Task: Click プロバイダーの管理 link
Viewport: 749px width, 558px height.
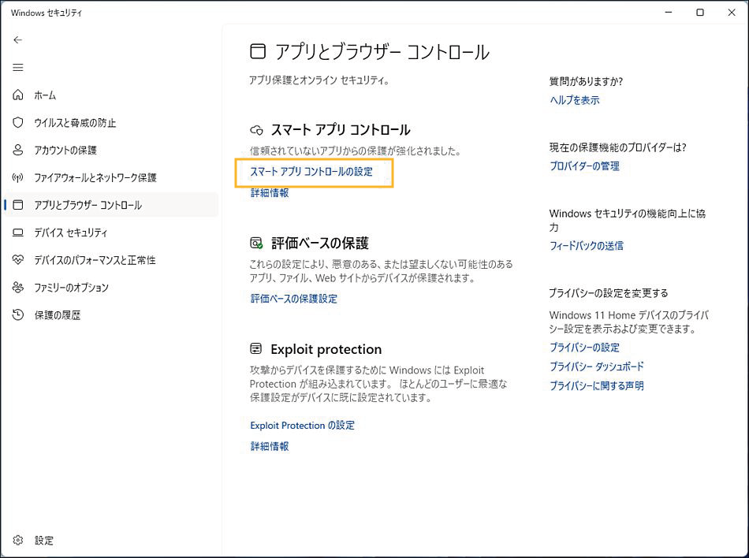Action: point(584,166)
